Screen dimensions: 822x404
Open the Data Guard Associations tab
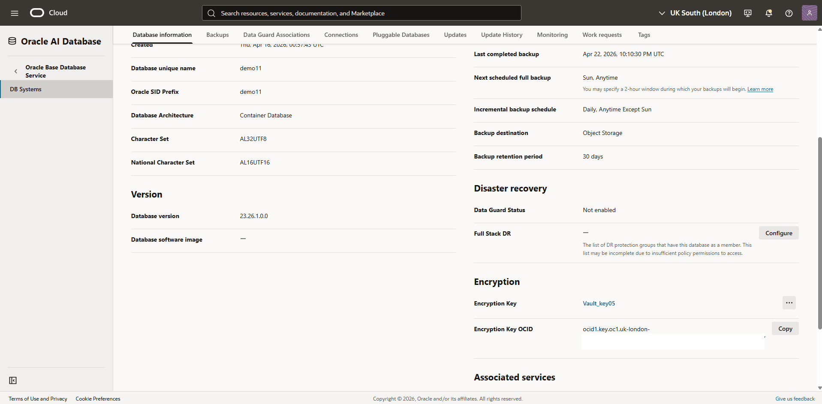(x=277, y=35)
